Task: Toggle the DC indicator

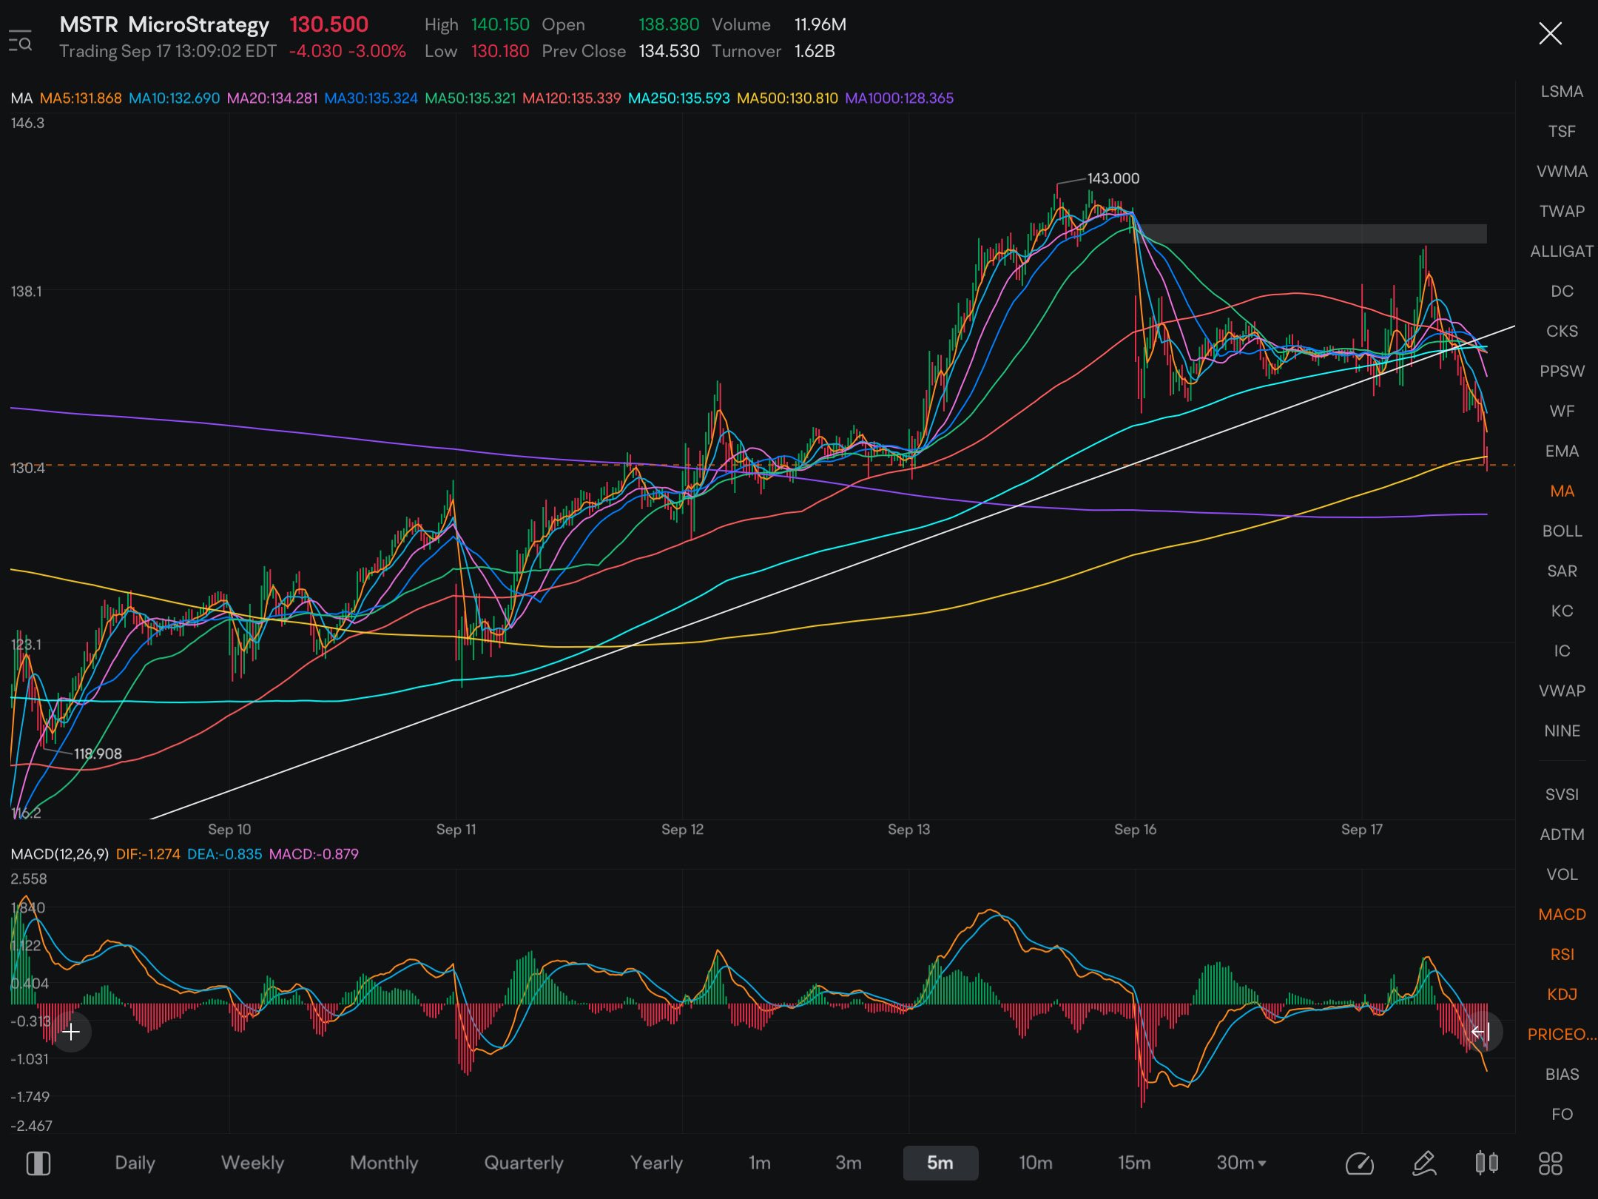Action: tap(1562, 292)
